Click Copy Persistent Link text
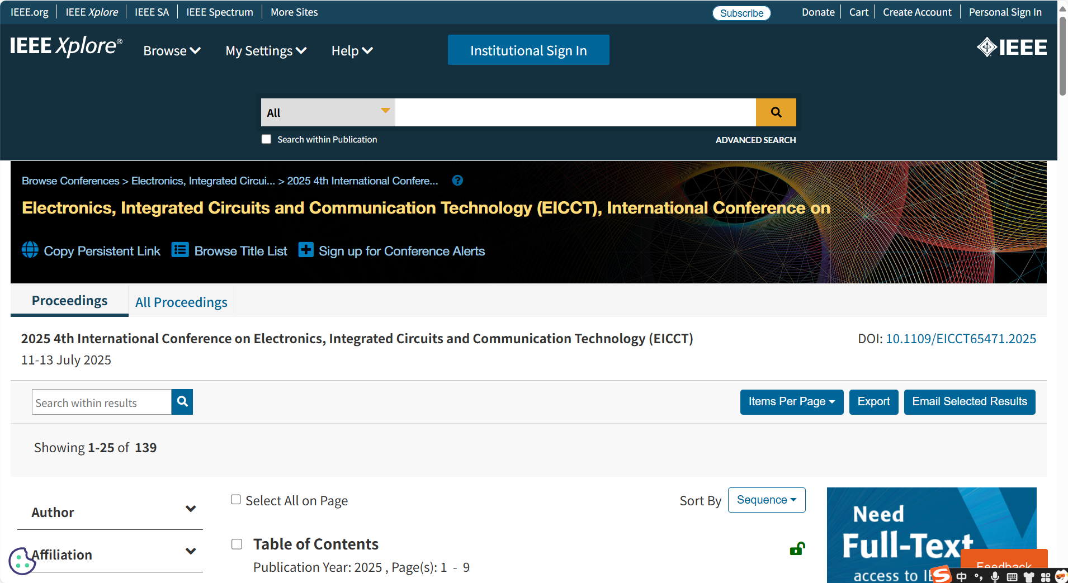 click(102, 251)
